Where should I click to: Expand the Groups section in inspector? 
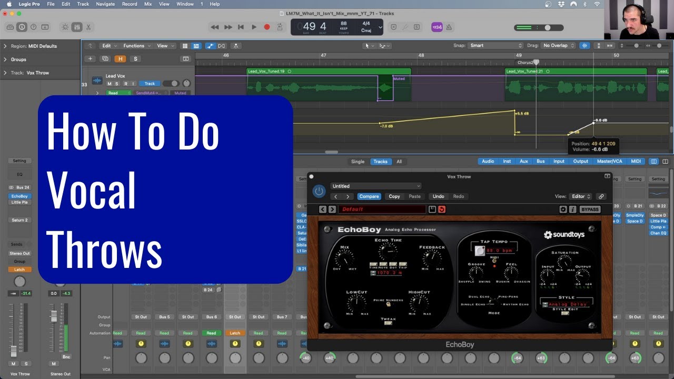point(5,59)
